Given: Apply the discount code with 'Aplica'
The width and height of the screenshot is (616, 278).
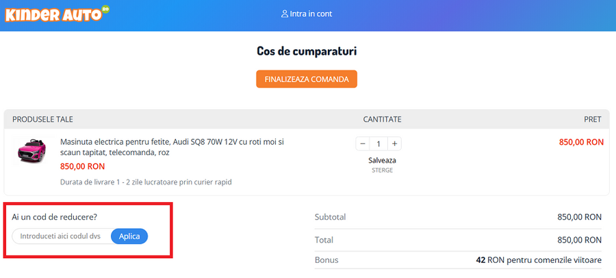Looking at the screenshot, I should [129, 236].
